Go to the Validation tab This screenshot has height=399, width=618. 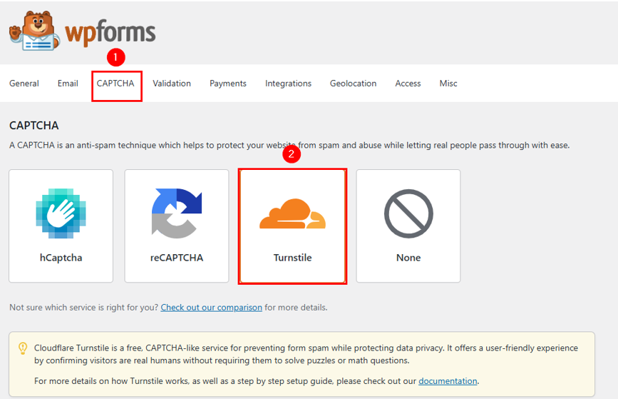[x=172, y=84]
